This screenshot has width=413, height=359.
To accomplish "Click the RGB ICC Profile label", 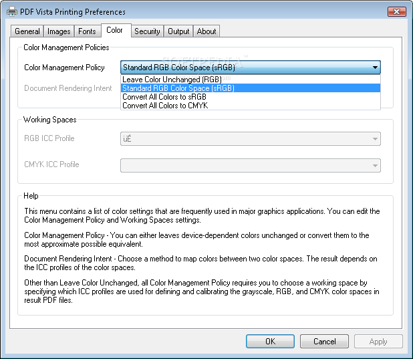I will pos(49,138).
